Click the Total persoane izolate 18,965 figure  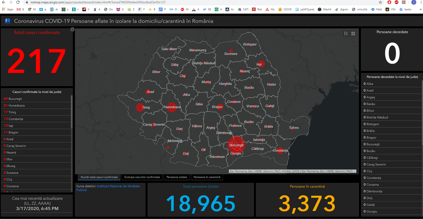201,203
